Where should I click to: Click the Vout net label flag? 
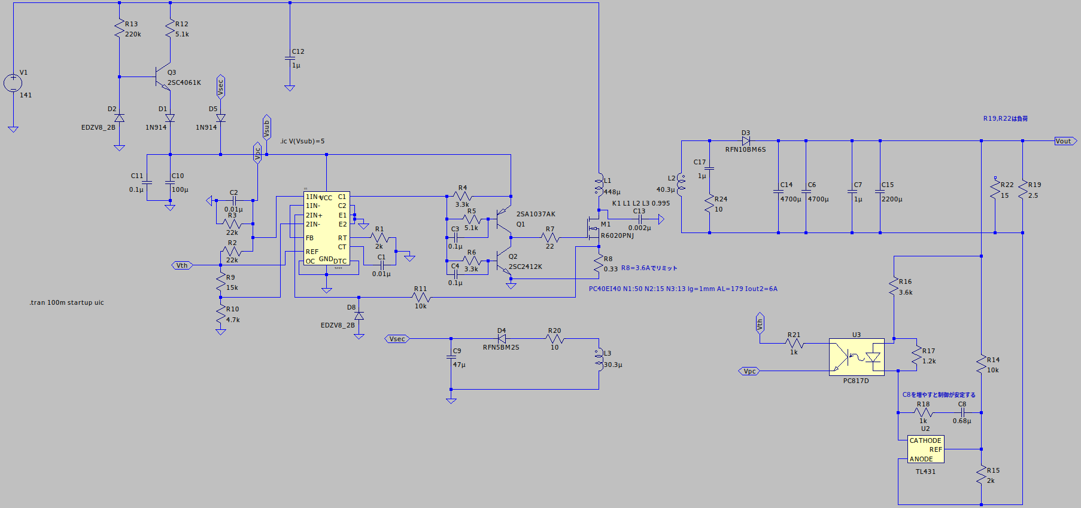pos(1065,141)
